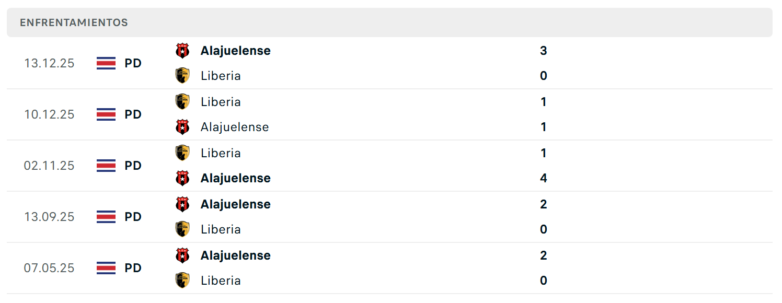Click Costa Rica flag beside 02.11.25
This screenshot has width=782, height=303.
106,166
